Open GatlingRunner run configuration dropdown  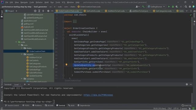pos(156,7)
